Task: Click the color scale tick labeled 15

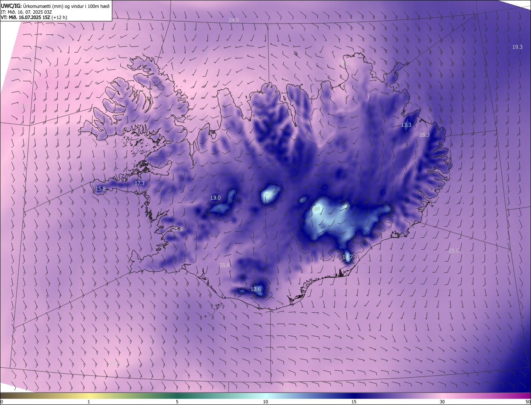Action: 354,402
